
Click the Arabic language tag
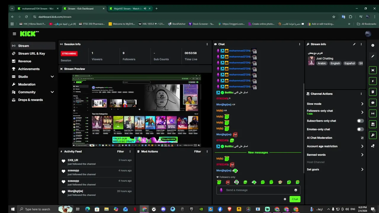322,63
